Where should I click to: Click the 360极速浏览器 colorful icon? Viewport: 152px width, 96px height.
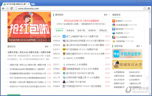click(114, 25)
